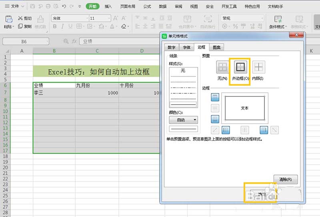Toggle the inner horizontal border button
The height and width of the screenshot is (217, 320).
215,108
